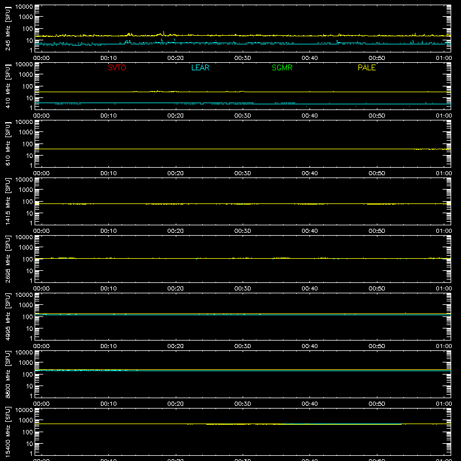Click 00:40 tick label below 4995 MHz plot
The image size is (461, 461).
tap(309, 346)
